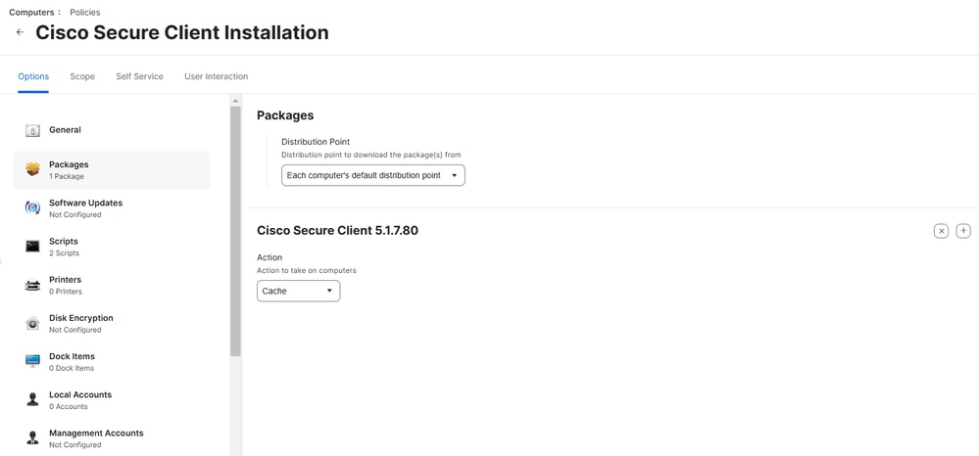The height and width of the screenshot is (456, 979).
Task: Click the Scripts terminal icon
Action: (x=32, y=247)
